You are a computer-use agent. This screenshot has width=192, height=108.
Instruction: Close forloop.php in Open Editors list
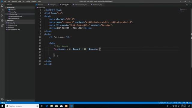(x=7, y=14)
